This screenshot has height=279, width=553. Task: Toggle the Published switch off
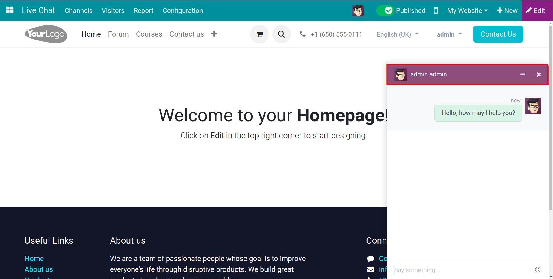(x=385, y=11)
